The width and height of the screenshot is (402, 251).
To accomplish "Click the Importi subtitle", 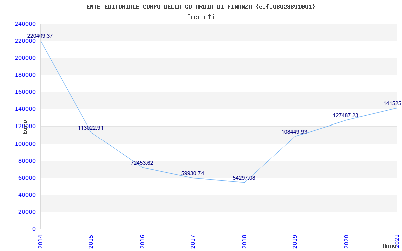I will [201, 17].
